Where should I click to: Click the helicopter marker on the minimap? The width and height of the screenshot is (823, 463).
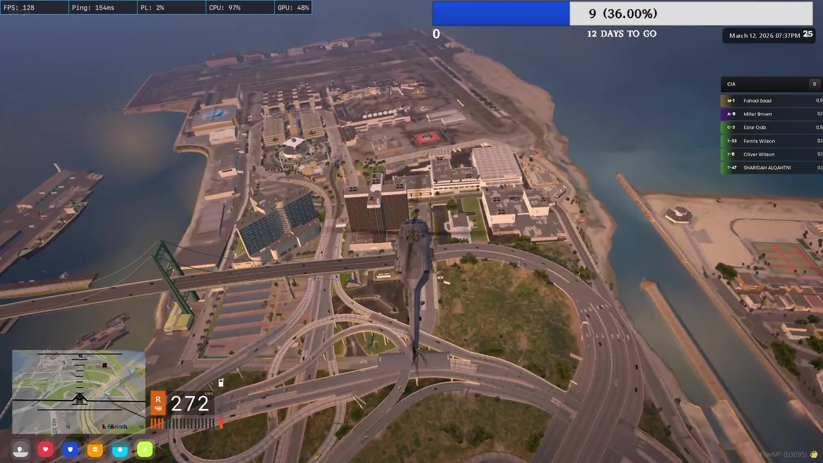click(79, 399)
